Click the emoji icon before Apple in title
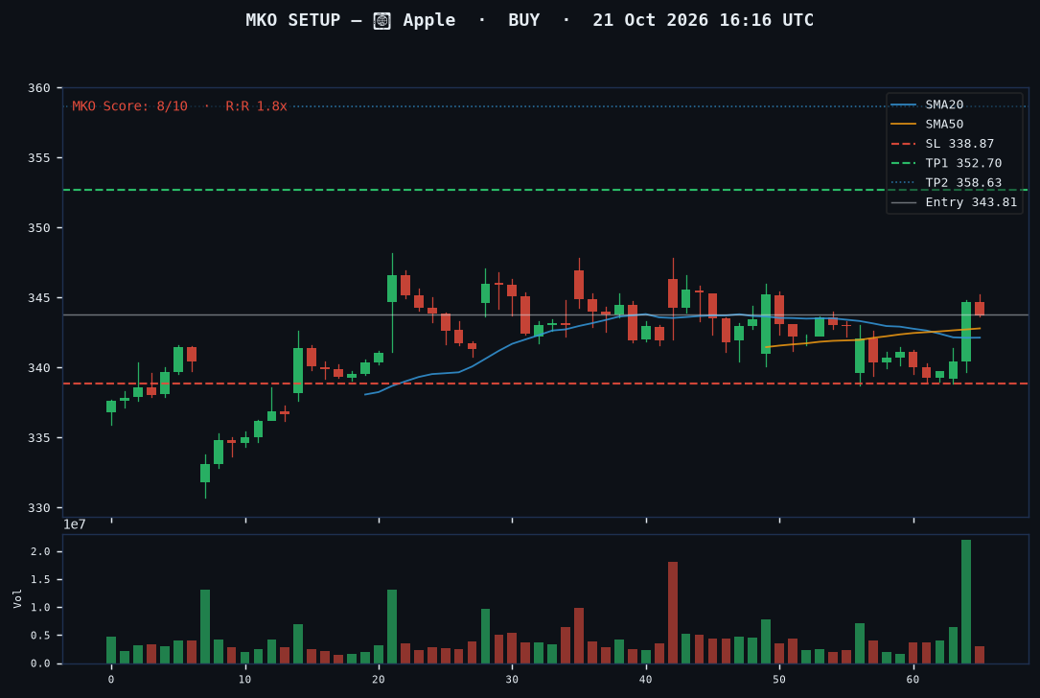This screenshot has height=698, width=1040. [382, 20]
